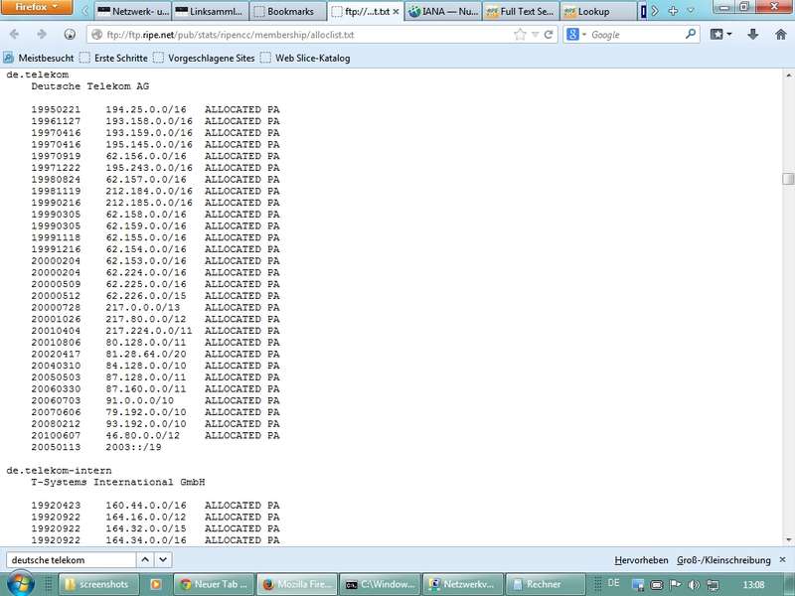Switch to Netzwerkv... taskbar item
Viewport: 795px width, 596px height.
point(463,584)
